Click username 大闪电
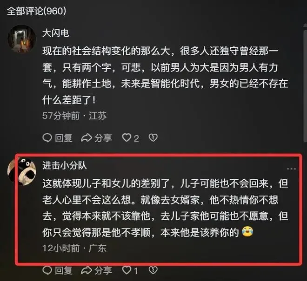Screen dimensions: 307x281 pos(56,33)
